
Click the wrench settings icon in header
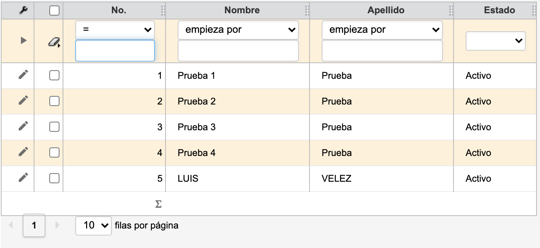tap(23, 11)
